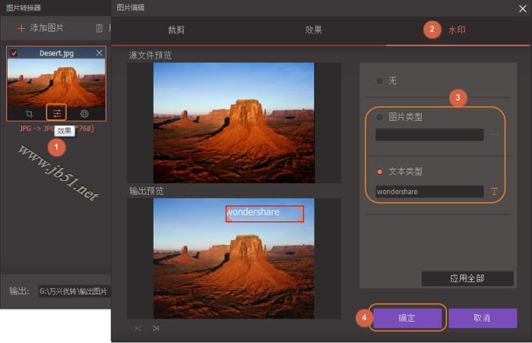The width and height of the screenshot is (532, 343).
Task: Click the trash delete icon in toolbar
Action: click(100, 28)
